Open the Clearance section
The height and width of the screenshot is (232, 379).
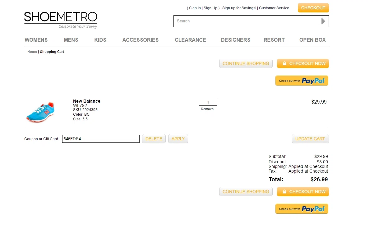190,40
